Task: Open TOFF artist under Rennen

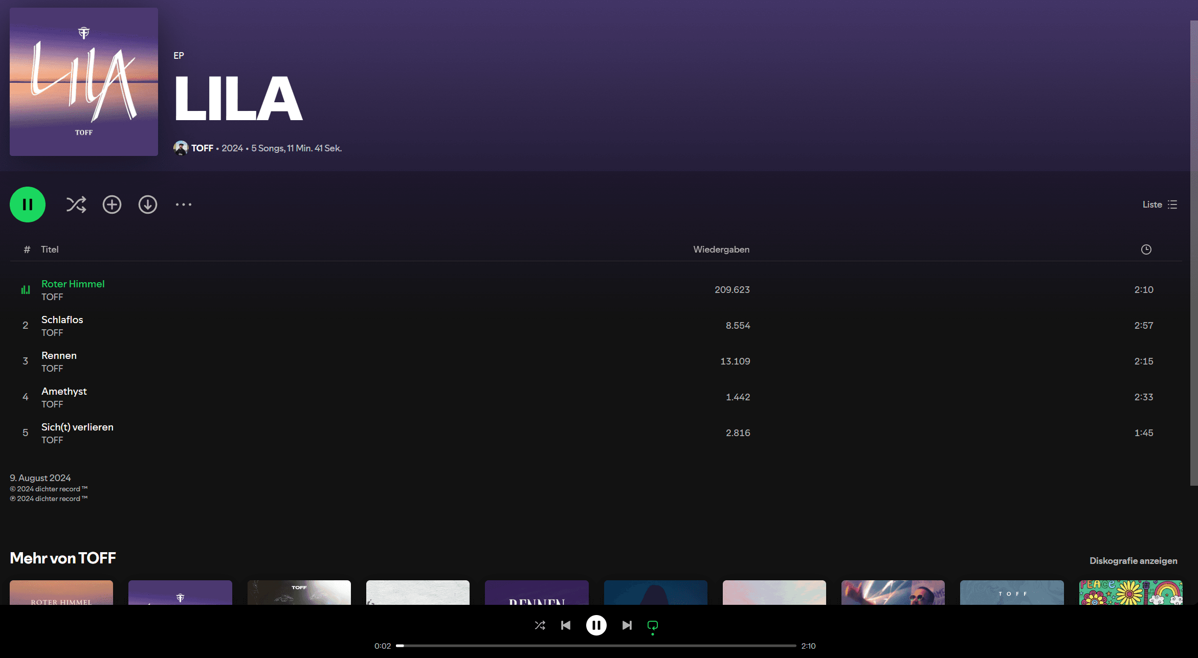Action: coord(52,369)
